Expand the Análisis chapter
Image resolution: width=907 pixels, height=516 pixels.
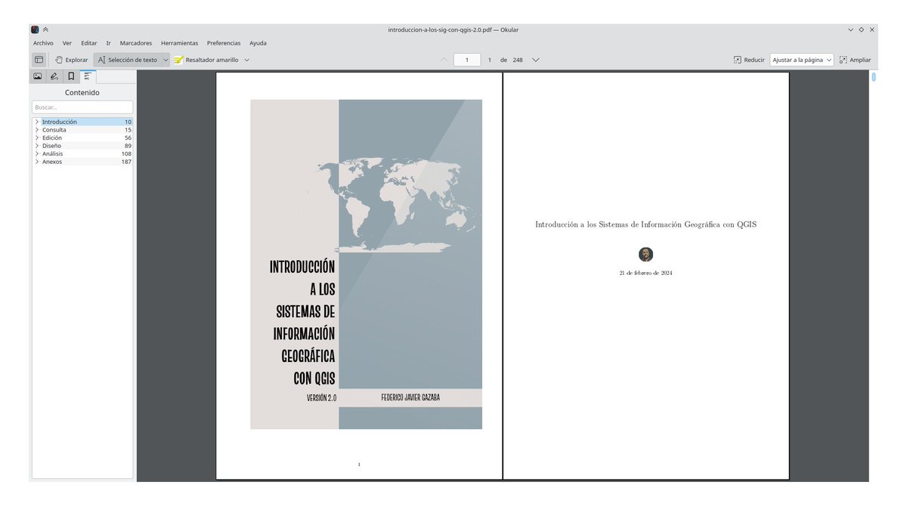(x=36, y=153)
